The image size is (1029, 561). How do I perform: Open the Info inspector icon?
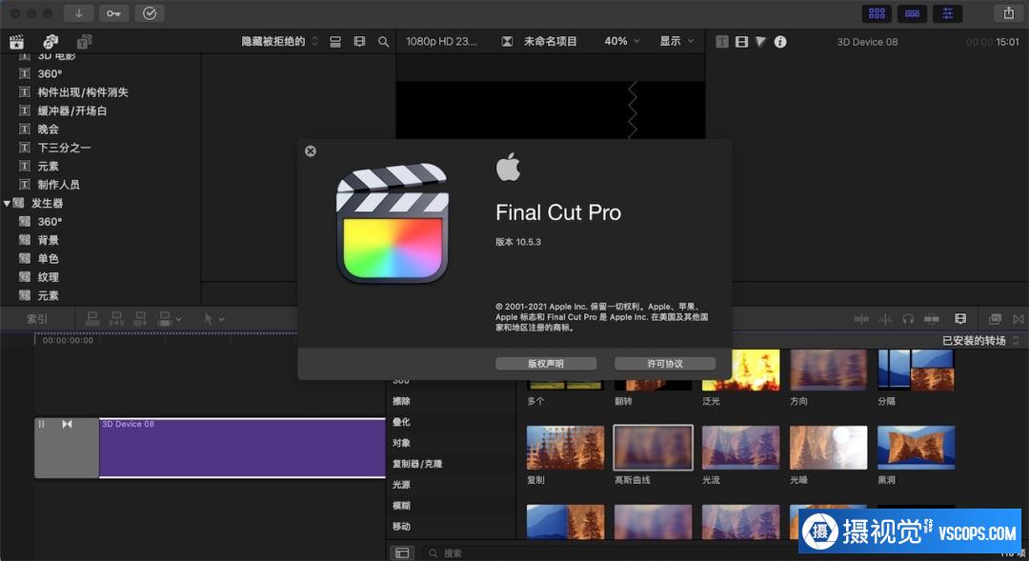click(780, 41)
